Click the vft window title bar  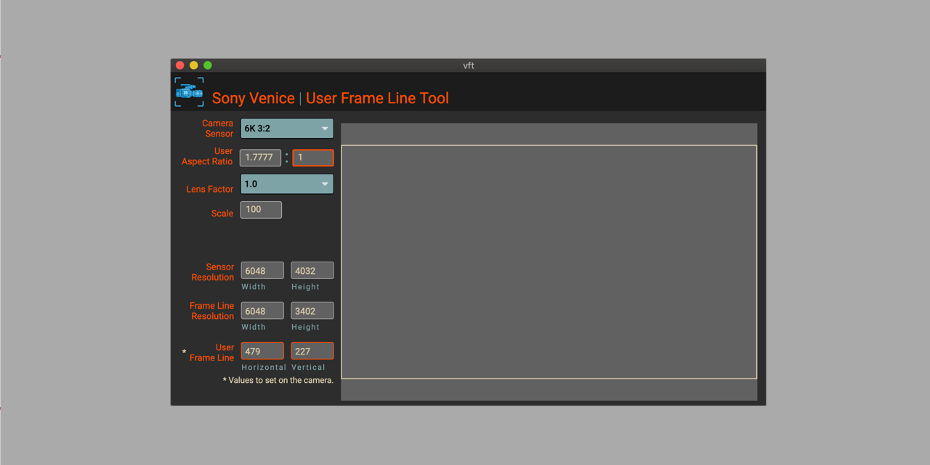pyautogui.click(x=468, y=65)
